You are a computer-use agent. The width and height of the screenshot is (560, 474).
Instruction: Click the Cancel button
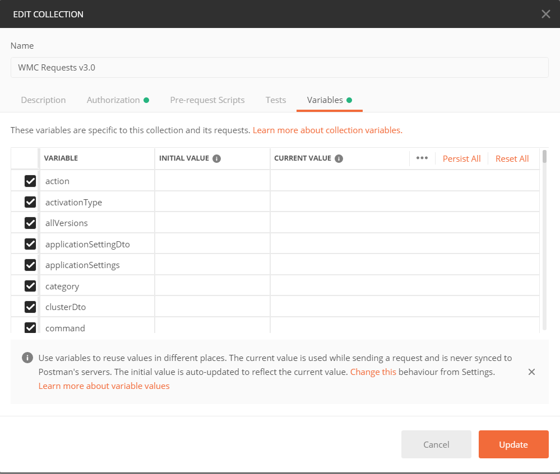tap(436, 444)
